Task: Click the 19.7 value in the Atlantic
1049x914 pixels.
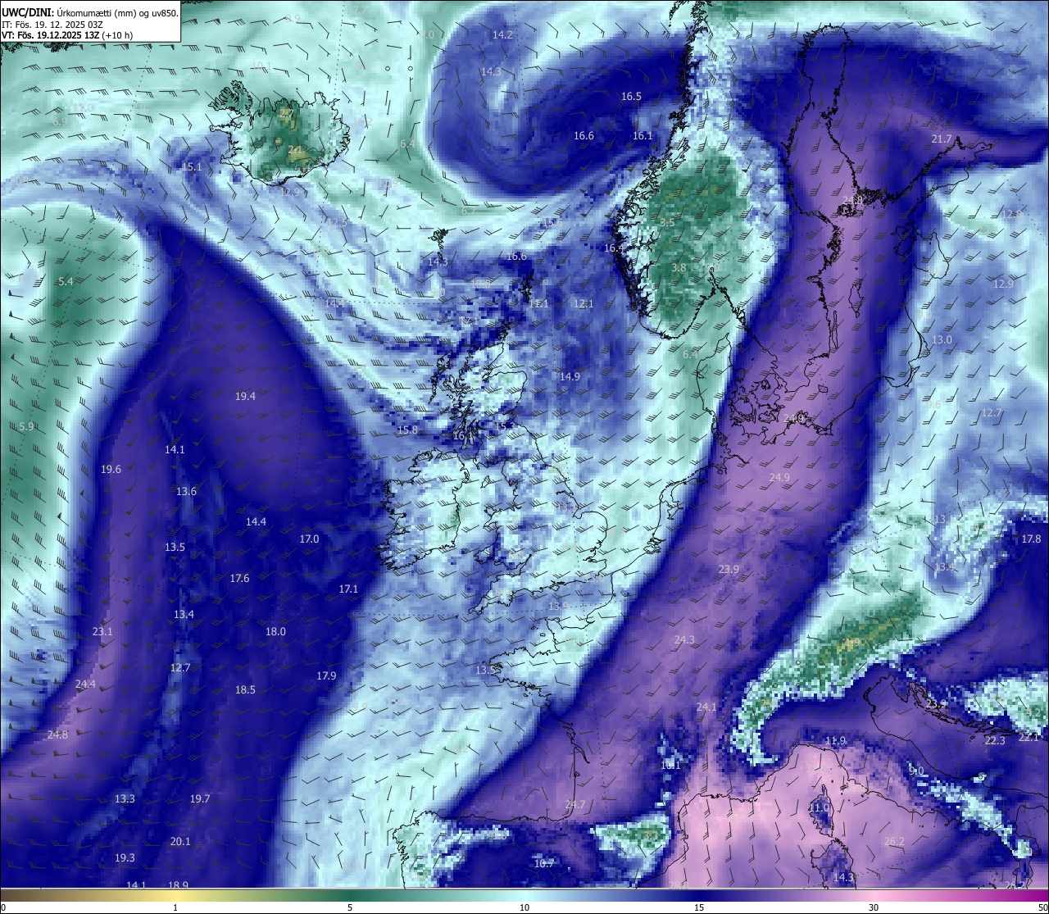Action: [x=200, y=798]
